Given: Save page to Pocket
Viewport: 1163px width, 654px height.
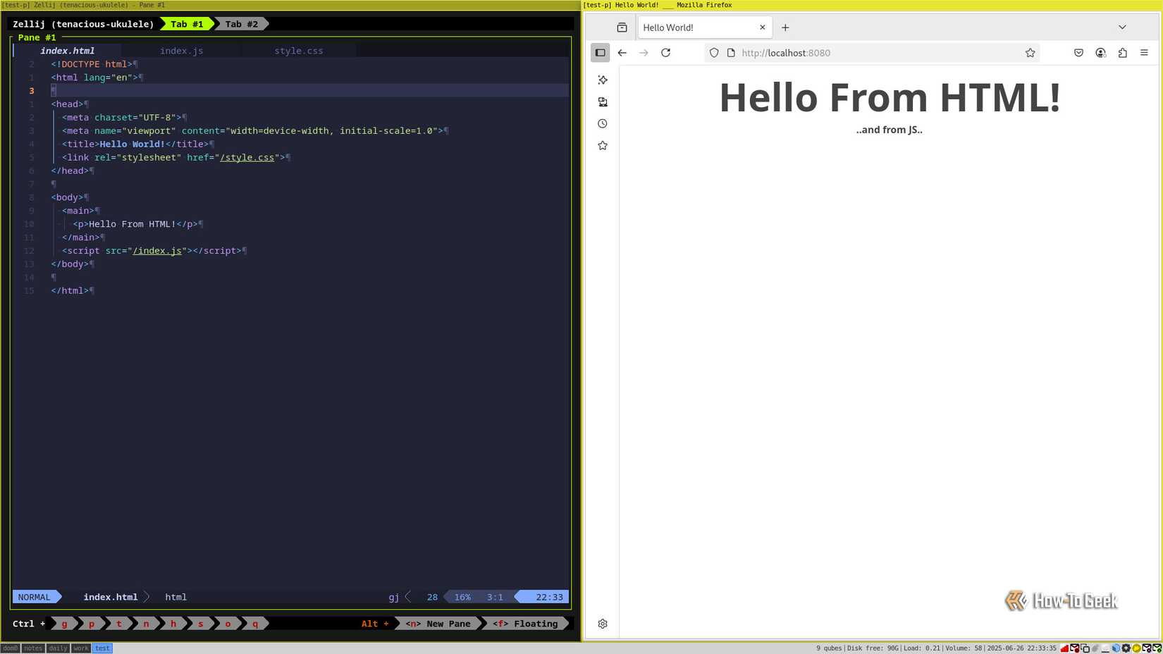Looking at the screenshot, I should point(1078,52).
